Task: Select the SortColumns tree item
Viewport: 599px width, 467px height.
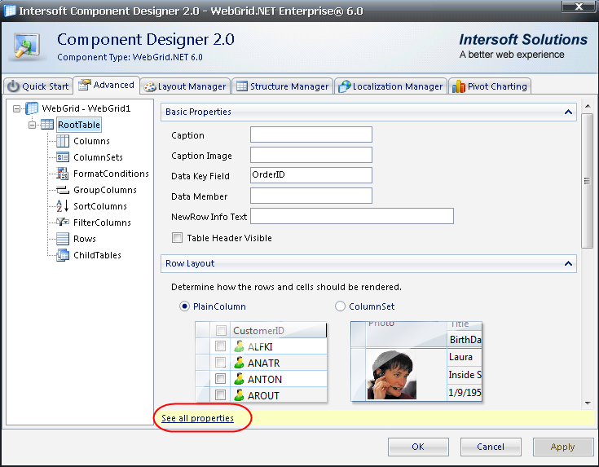Action: coord(100,206)
